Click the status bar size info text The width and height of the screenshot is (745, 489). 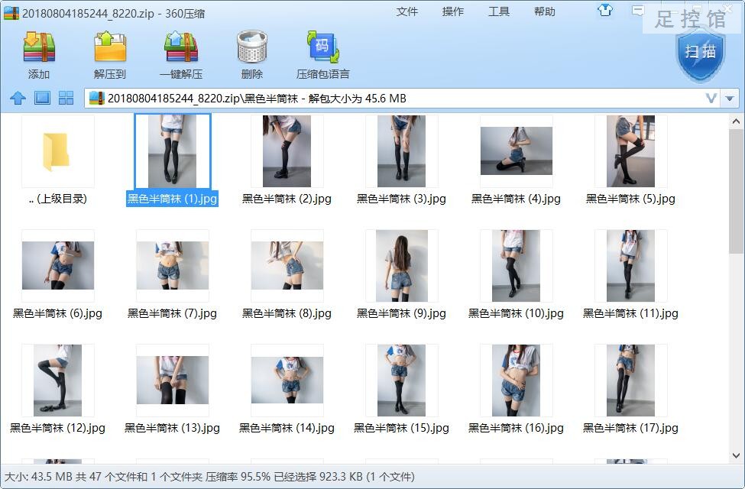[209, 477]
